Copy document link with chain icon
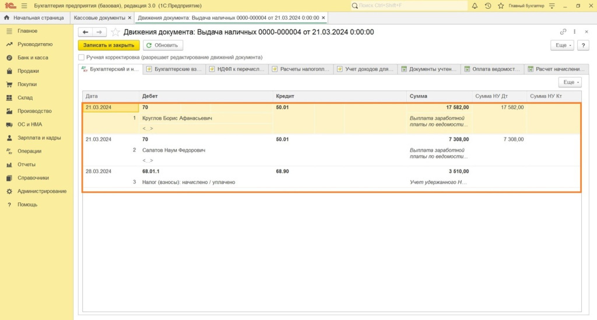The width and height of the screenshot is (597, 320). [563, 32]
